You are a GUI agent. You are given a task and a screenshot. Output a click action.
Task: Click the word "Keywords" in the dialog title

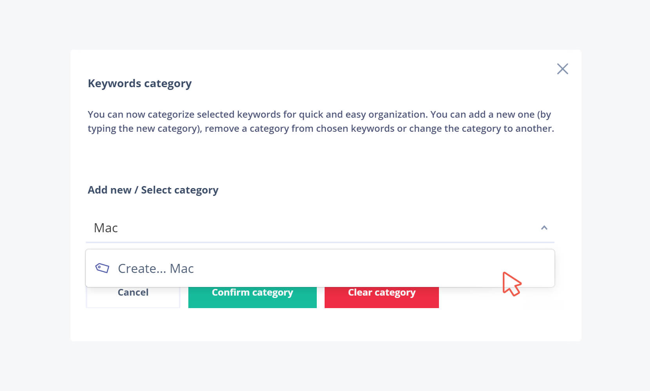point(114,83)
